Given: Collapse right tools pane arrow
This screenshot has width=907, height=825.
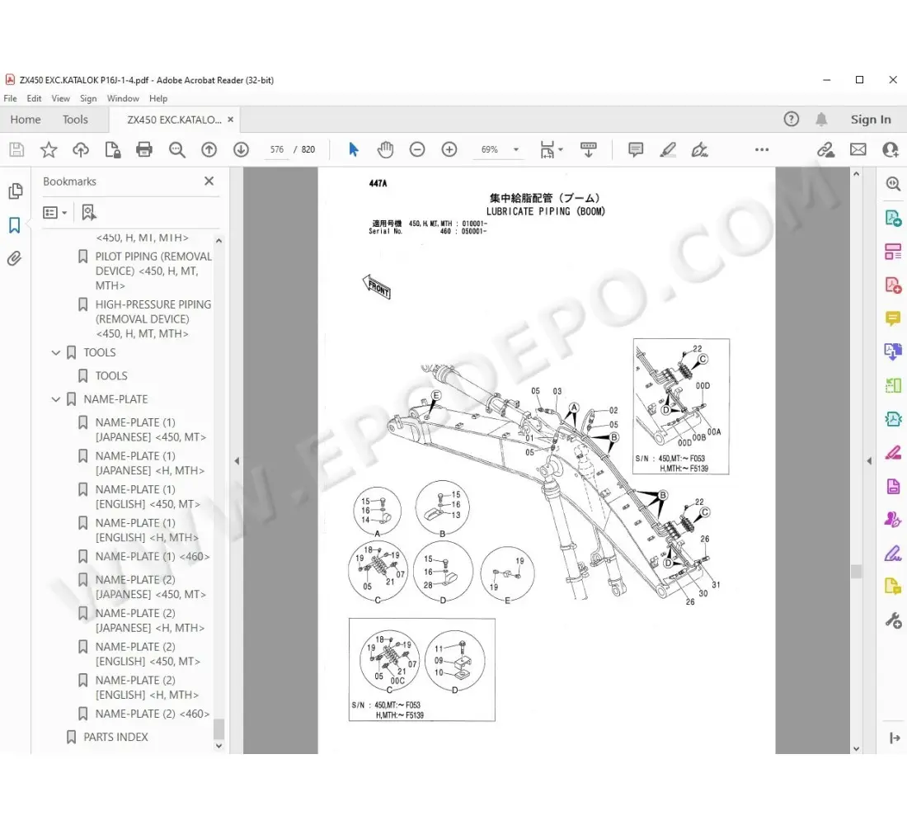Looking at the screenshot, I should click(869, 461).
